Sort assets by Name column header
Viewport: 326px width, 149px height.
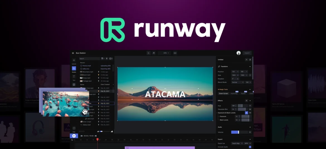[82, 85]
